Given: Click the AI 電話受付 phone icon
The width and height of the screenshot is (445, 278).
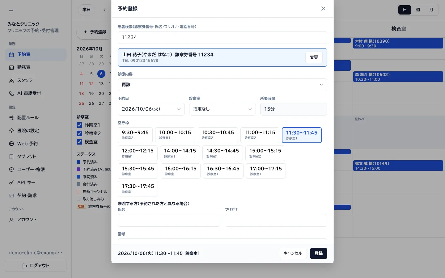Looking at the screenshot, I should coord(11,94).
